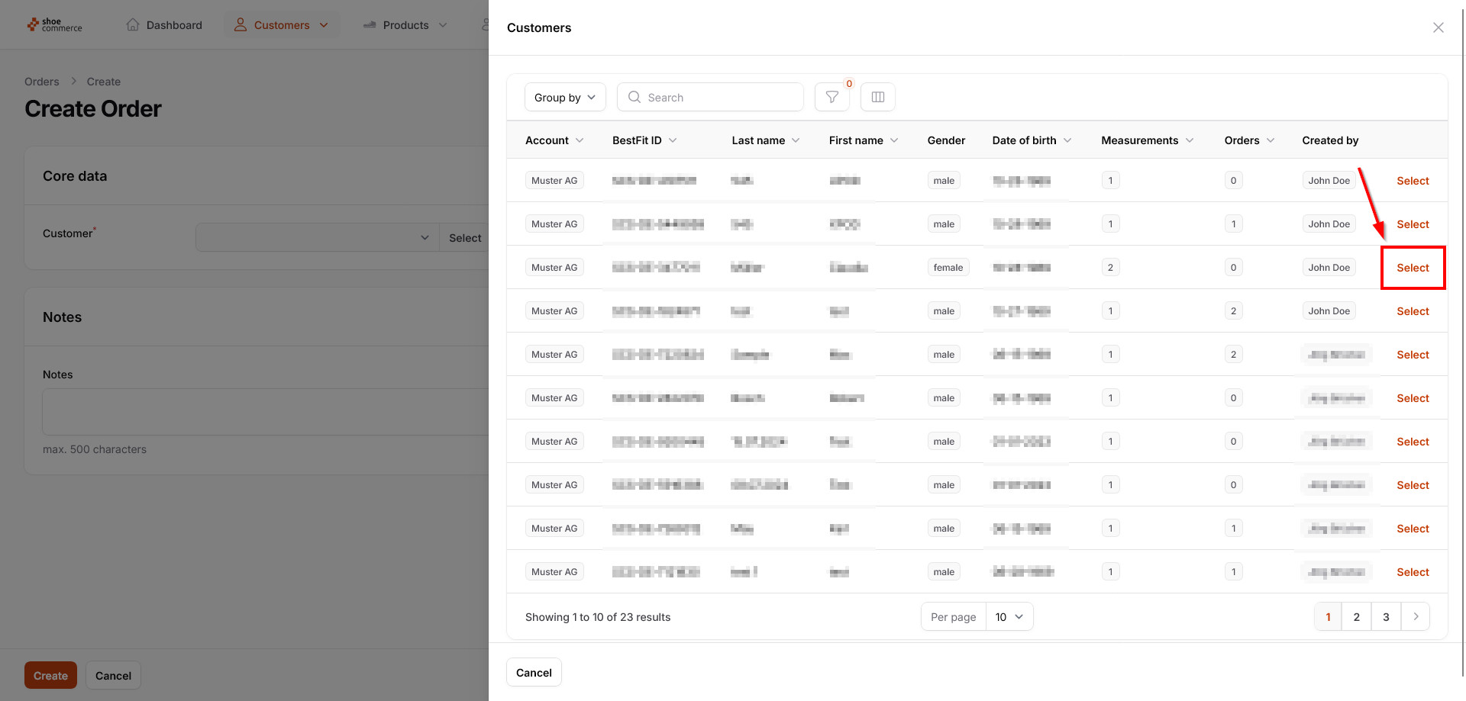Open the column visibility toggle icon
The image size is (1466, 701).
click(877, 97)
